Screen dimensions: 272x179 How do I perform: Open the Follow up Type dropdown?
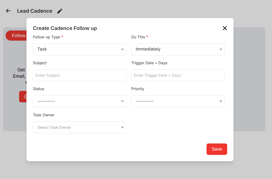(x=79, y=49)
